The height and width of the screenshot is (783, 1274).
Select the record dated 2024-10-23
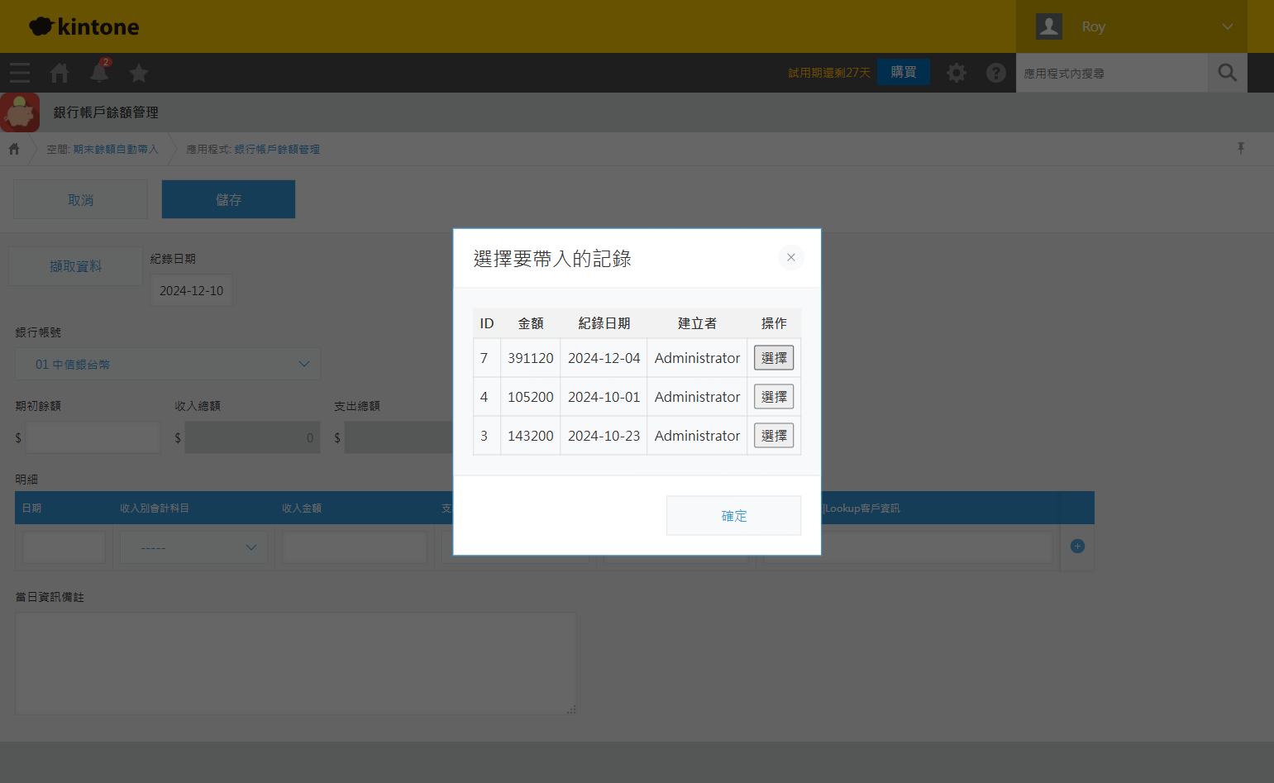774,436
